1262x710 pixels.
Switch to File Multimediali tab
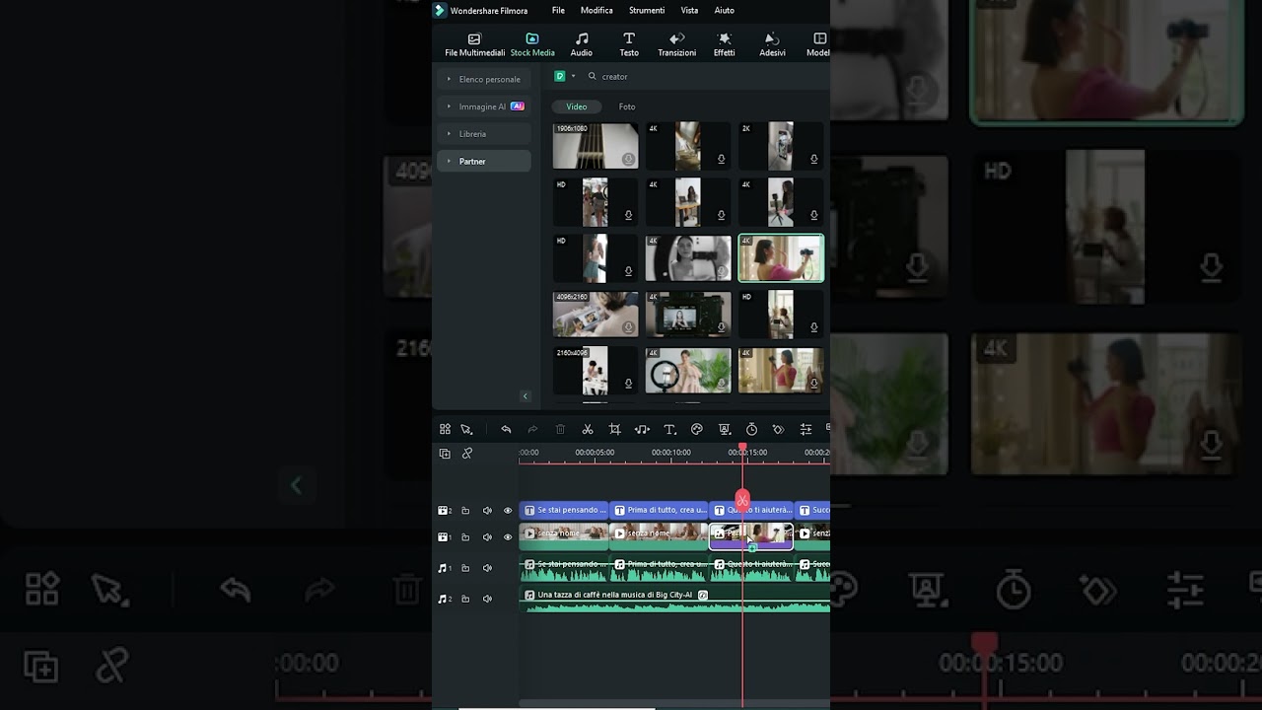474,44
